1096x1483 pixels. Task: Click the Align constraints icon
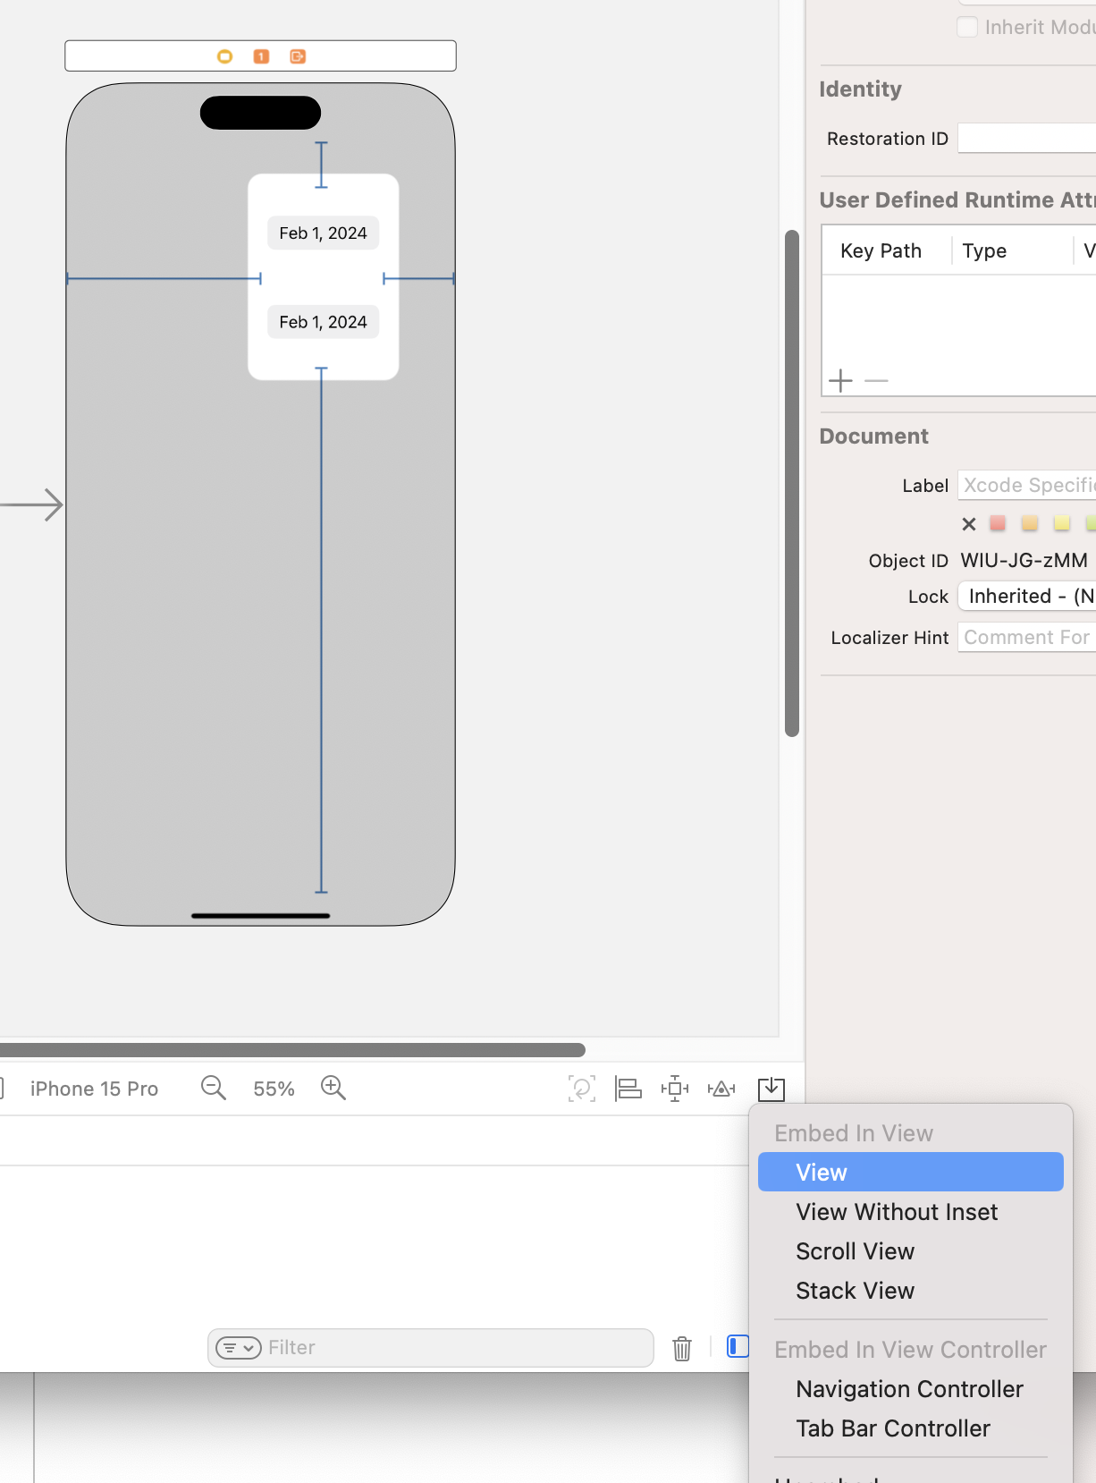[x=628, y=1089]
